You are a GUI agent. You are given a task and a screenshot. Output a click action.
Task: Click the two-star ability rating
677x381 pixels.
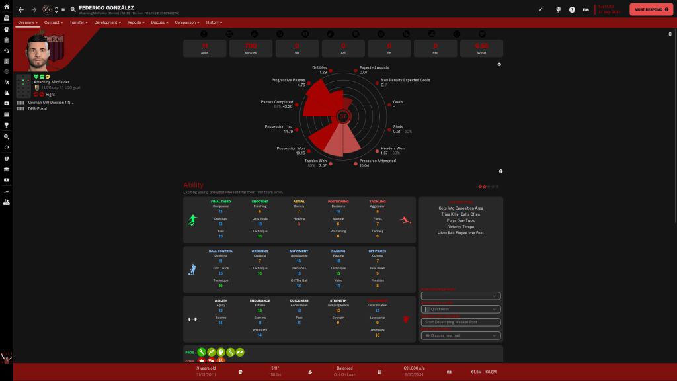pos(487,187)
